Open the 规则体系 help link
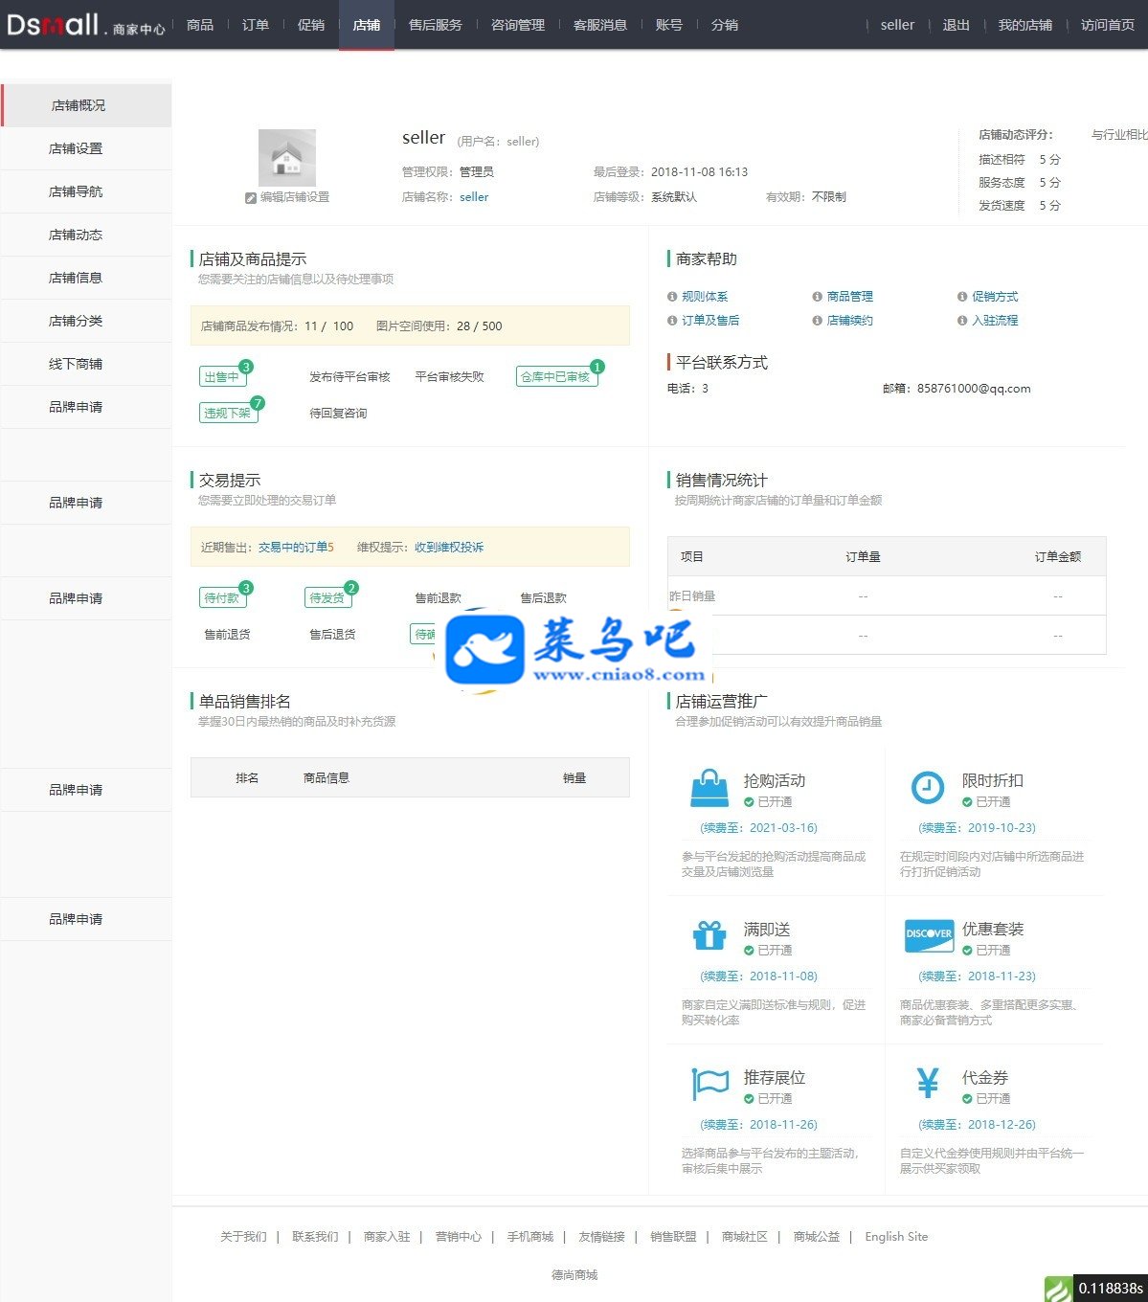Screen dimensions: 1148x1302 coord(705,297)
